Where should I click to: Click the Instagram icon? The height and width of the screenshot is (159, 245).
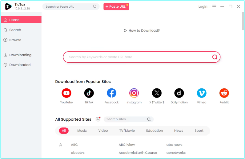point(134,93)
